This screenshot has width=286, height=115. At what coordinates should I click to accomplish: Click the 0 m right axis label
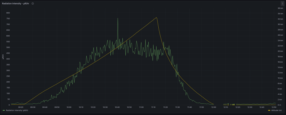coord(279,105)
